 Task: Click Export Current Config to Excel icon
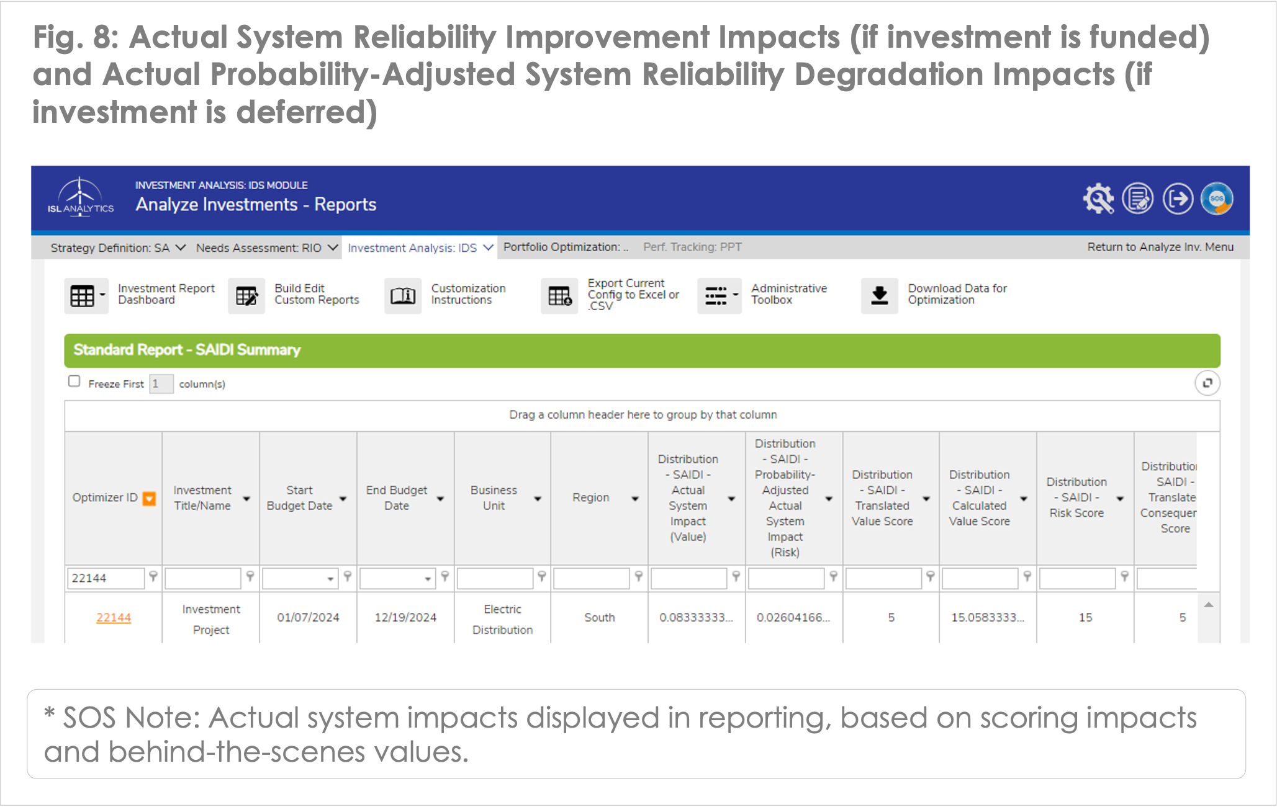(560, 296)
